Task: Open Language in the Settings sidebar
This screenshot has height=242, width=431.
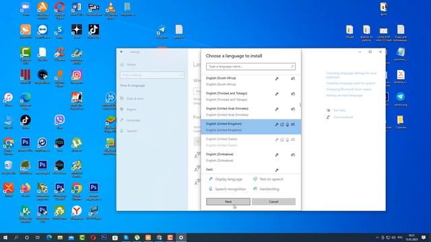Action: click(133, 120)
